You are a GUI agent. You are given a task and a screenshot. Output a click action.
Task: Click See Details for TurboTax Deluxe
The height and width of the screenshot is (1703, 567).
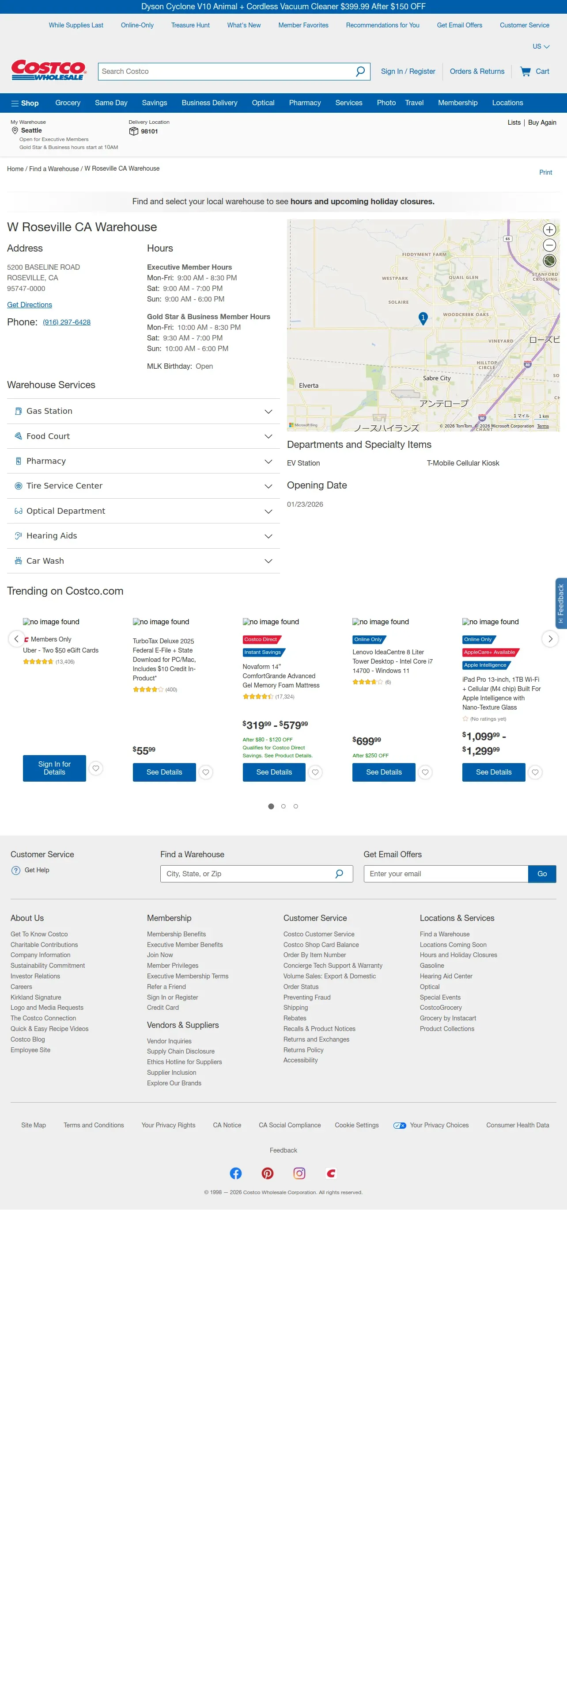pyautogui.click(x=164, y=772)
